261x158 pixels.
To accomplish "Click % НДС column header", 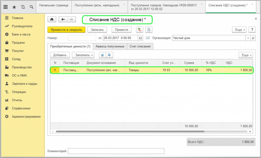I will pyautogui.click(x=212, y=63).
